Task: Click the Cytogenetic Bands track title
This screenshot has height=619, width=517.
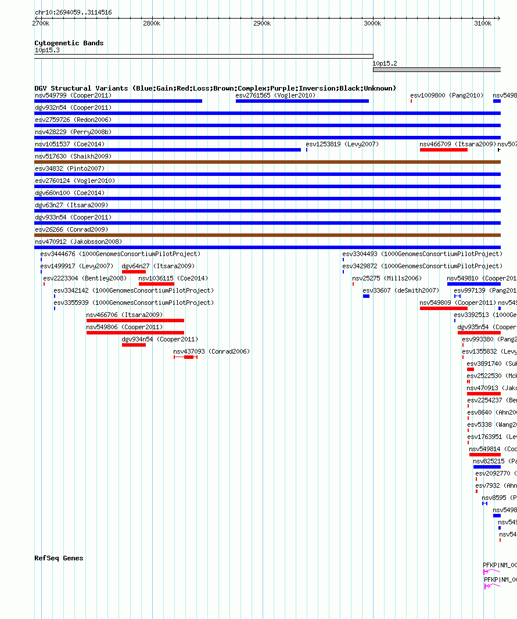Action: coord(69,43)
